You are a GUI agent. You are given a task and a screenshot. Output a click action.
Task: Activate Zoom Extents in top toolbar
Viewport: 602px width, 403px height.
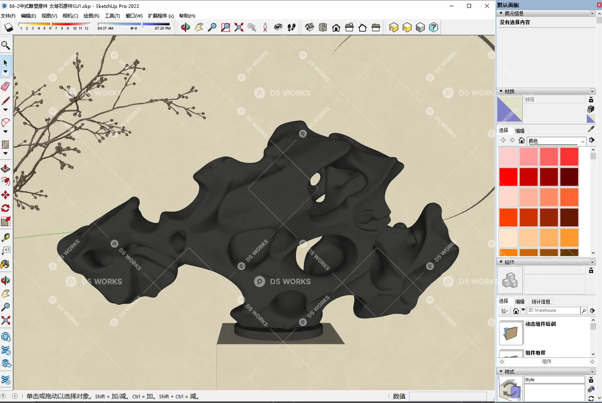tap(239, 27)
